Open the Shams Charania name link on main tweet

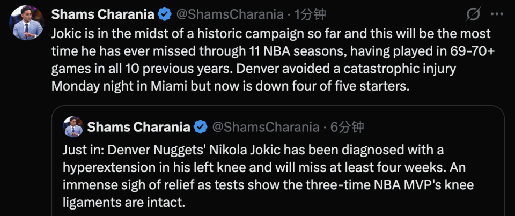(105, 14)
